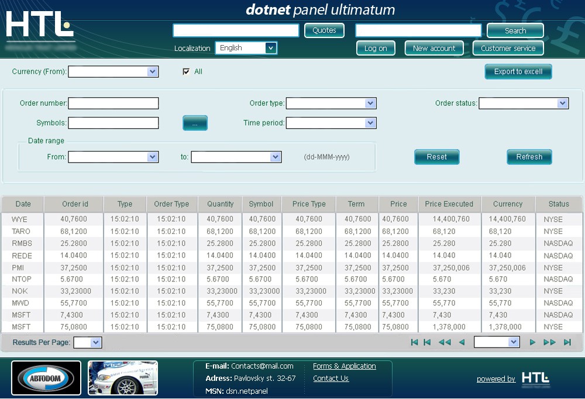Click the double-left rewind pagination arrow

(x=445, y=342)
